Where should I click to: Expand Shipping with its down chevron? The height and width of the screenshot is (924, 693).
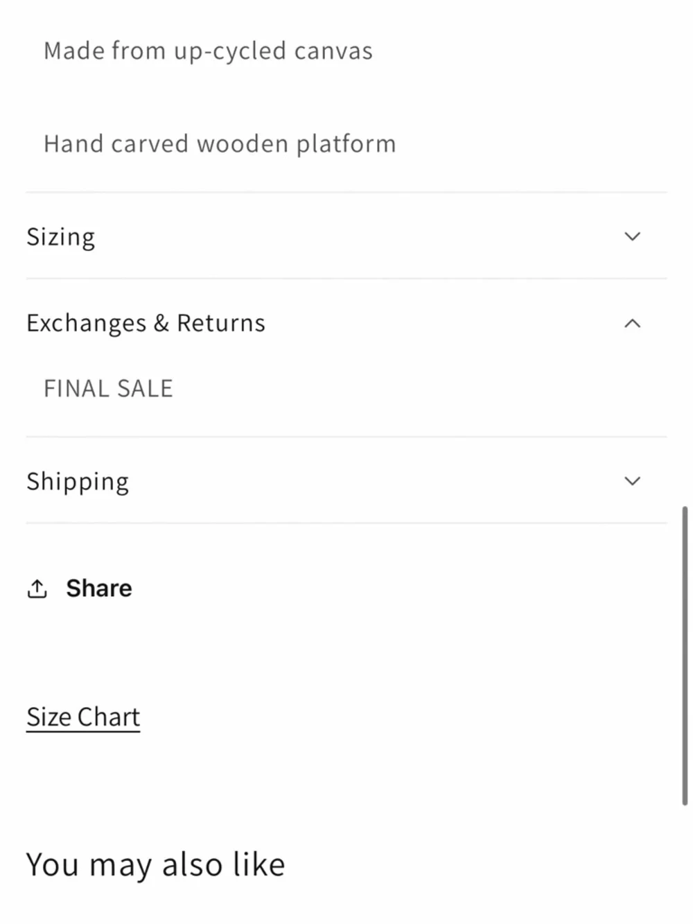[x=632, y=481]
